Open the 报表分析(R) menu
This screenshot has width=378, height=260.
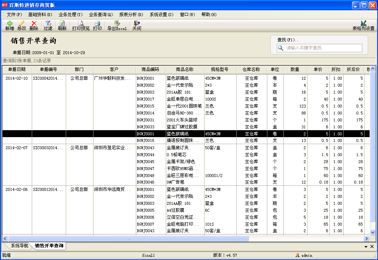tap(131, 15)
